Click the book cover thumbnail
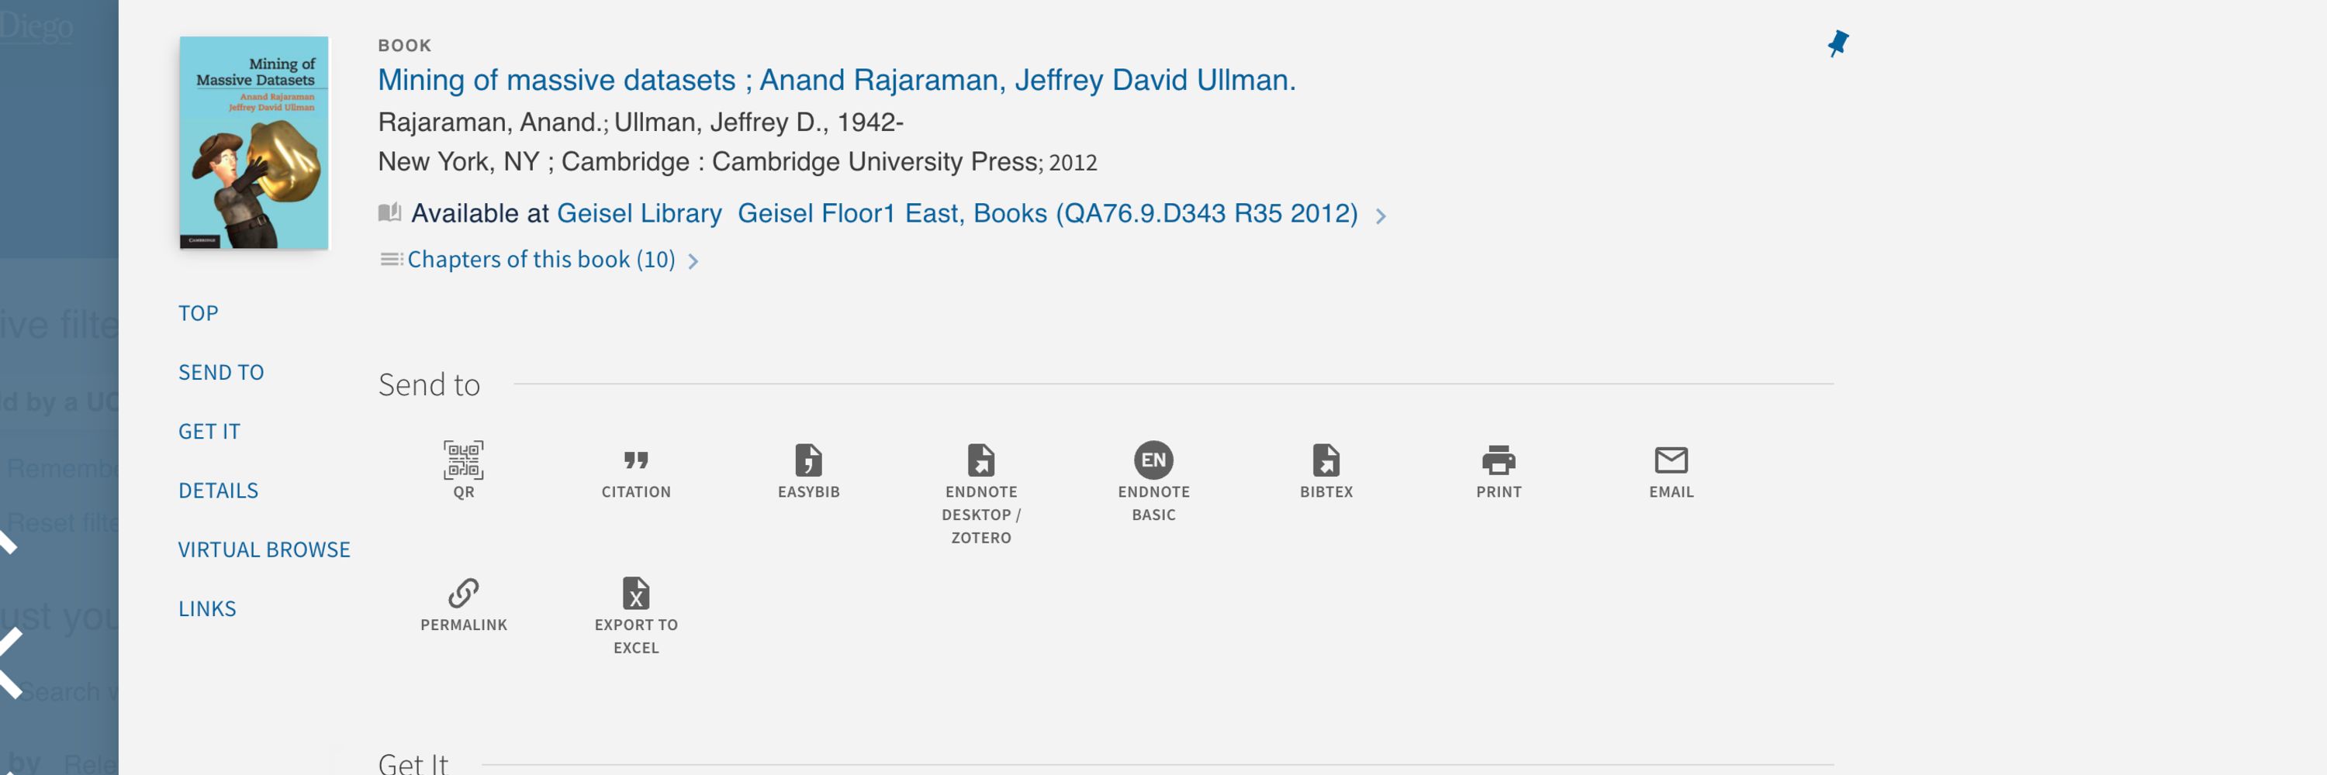The height and width of the screenshot is (775, 2327). (254, 143)
